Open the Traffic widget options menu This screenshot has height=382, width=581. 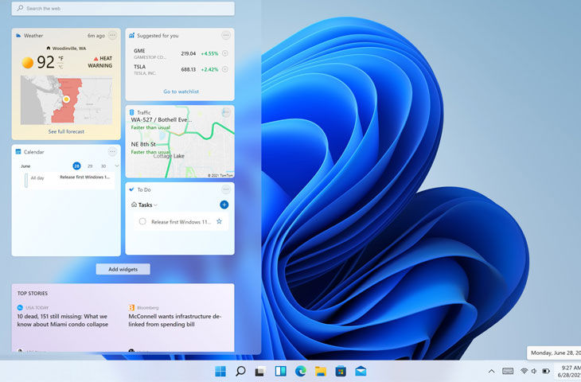point(226,112)
